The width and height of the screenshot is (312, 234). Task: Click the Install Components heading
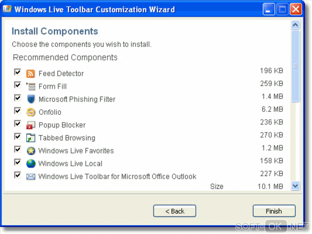pos(55,31)
